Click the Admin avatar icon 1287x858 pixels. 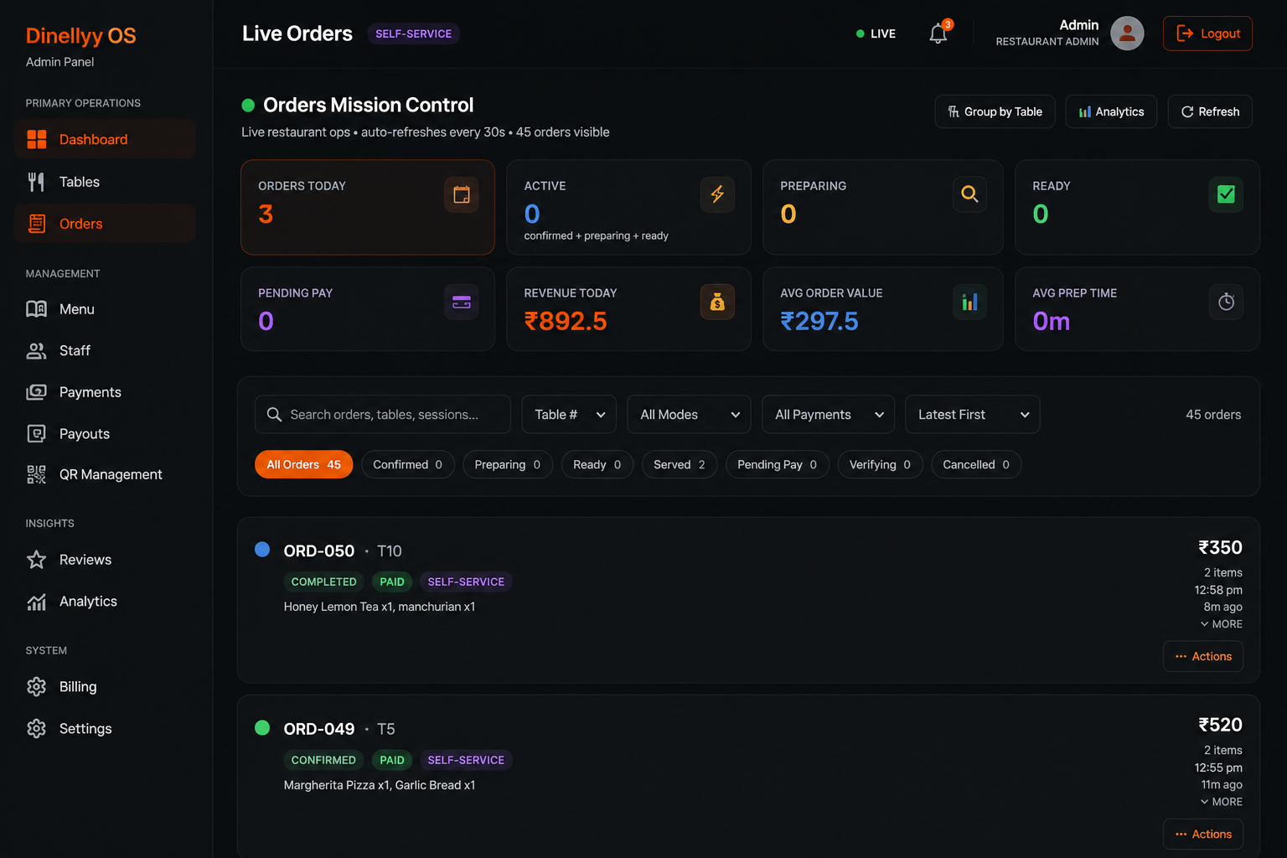coord(1127,34)
